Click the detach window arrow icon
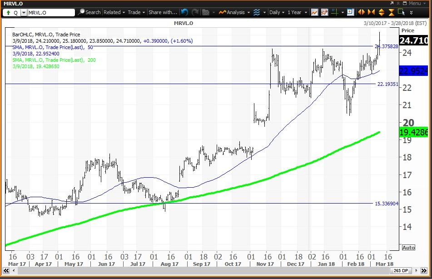 click(392, 3)
